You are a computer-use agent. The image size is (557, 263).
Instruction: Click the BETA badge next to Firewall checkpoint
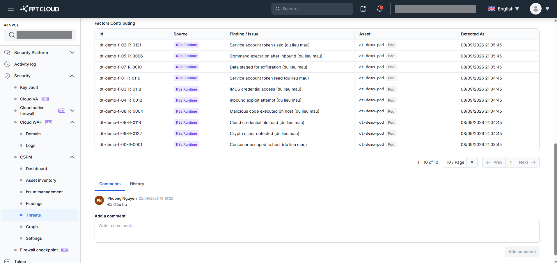65,250
